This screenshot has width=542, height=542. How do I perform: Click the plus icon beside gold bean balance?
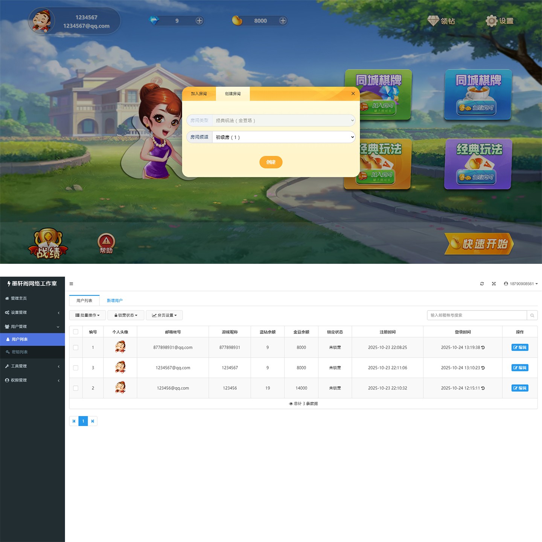pos(283,21)
